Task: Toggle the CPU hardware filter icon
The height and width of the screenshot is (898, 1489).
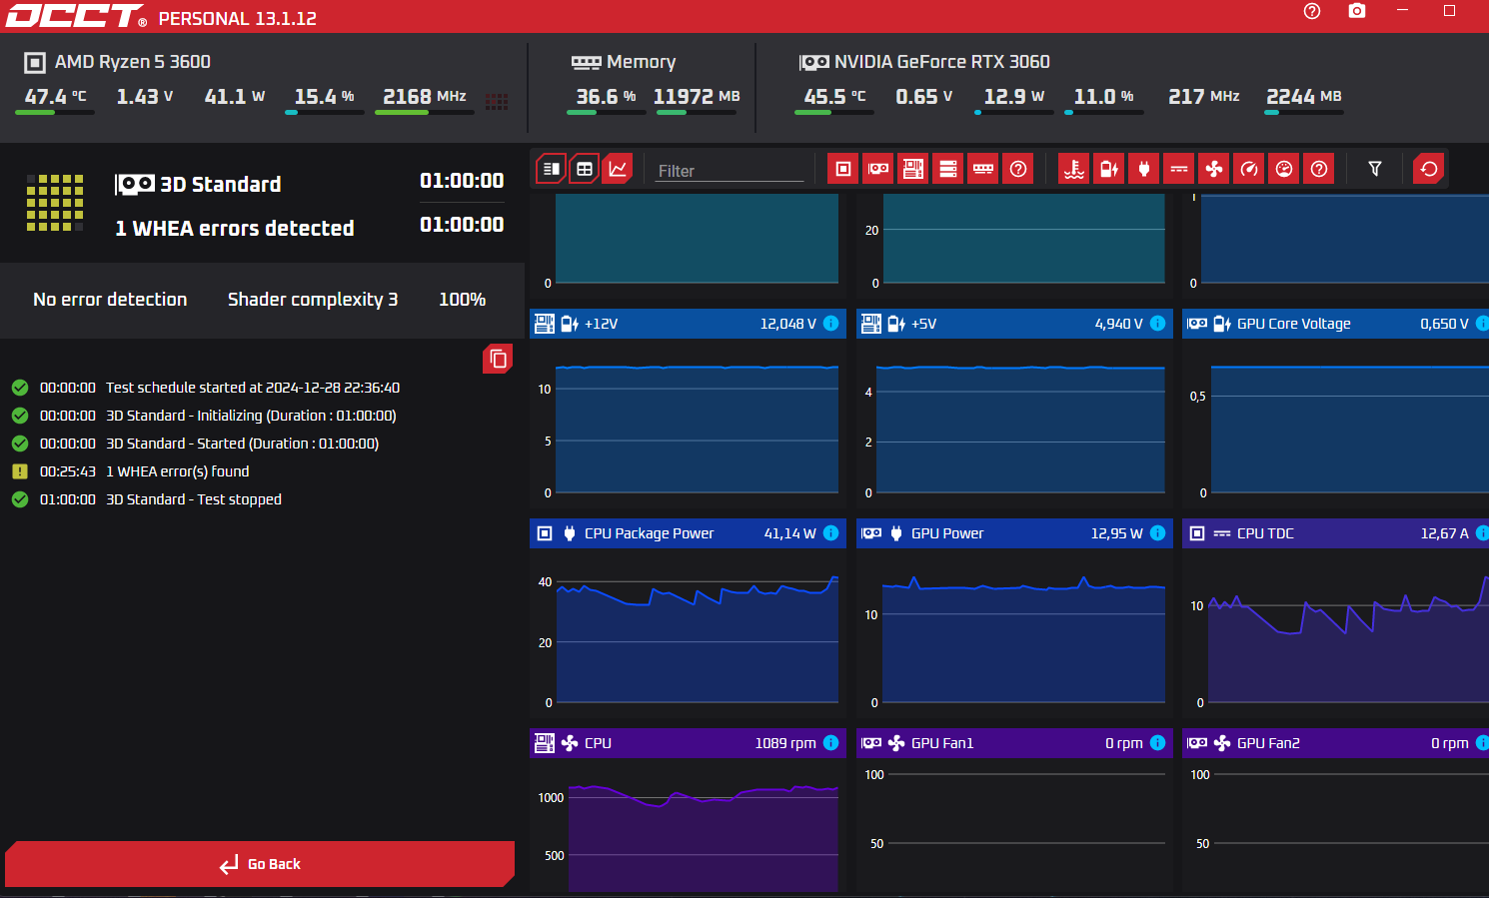Action: [x=843, y=169]
